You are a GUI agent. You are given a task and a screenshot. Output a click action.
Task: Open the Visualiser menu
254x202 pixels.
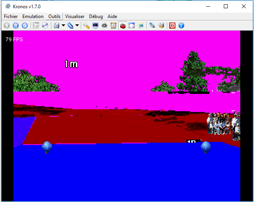75,17
